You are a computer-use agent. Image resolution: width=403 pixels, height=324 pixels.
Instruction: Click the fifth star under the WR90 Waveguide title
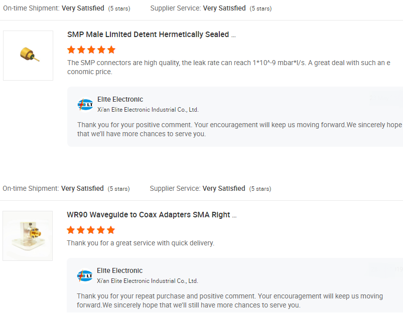[111, 230]
